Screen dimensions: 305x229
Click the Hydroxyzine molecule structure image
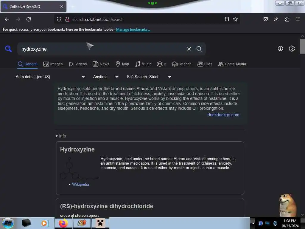click(x=79, y=169)
